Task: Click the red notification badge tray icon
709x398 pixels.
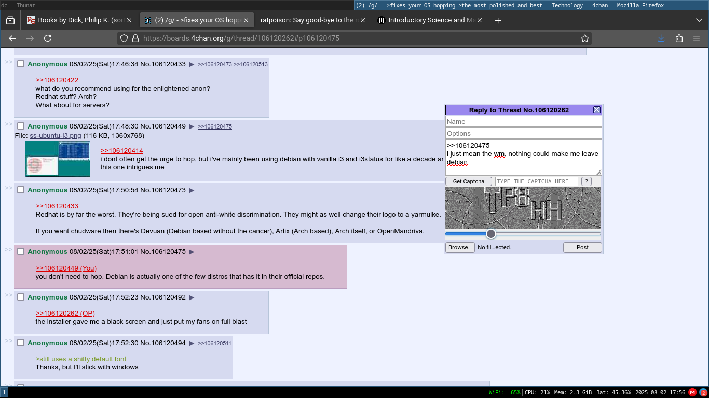Action: tap(703, 392)
